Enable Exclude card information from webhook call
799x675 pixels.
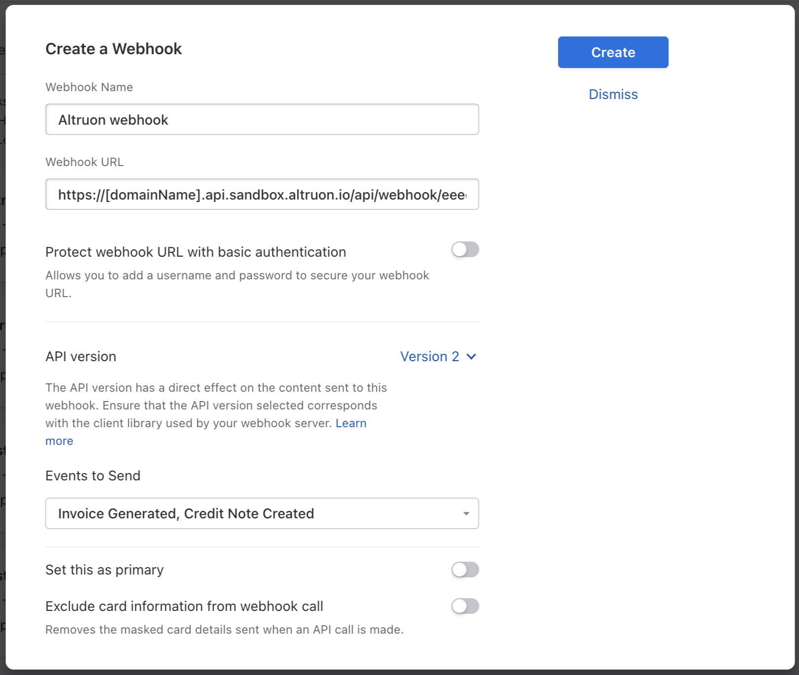click(x=464, y=606)
